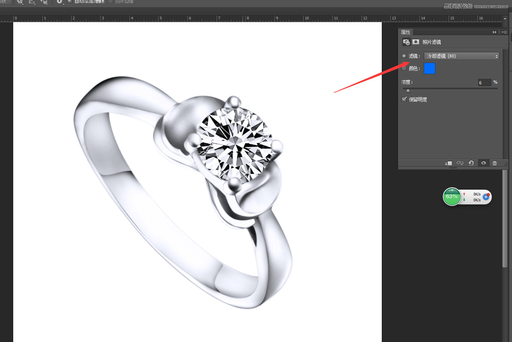Click the blue plus icon on speed widget
The width and height of the screenshot is (512, 342).
click(486, 197)
